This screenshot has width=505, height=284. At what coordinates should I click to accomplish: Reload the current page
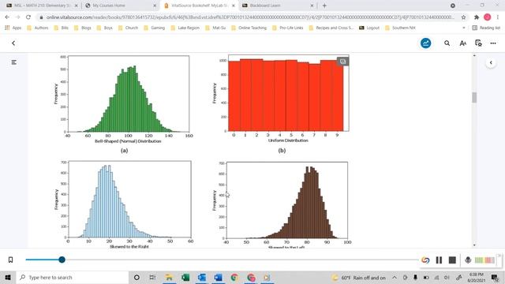click(x=28, y=17)
